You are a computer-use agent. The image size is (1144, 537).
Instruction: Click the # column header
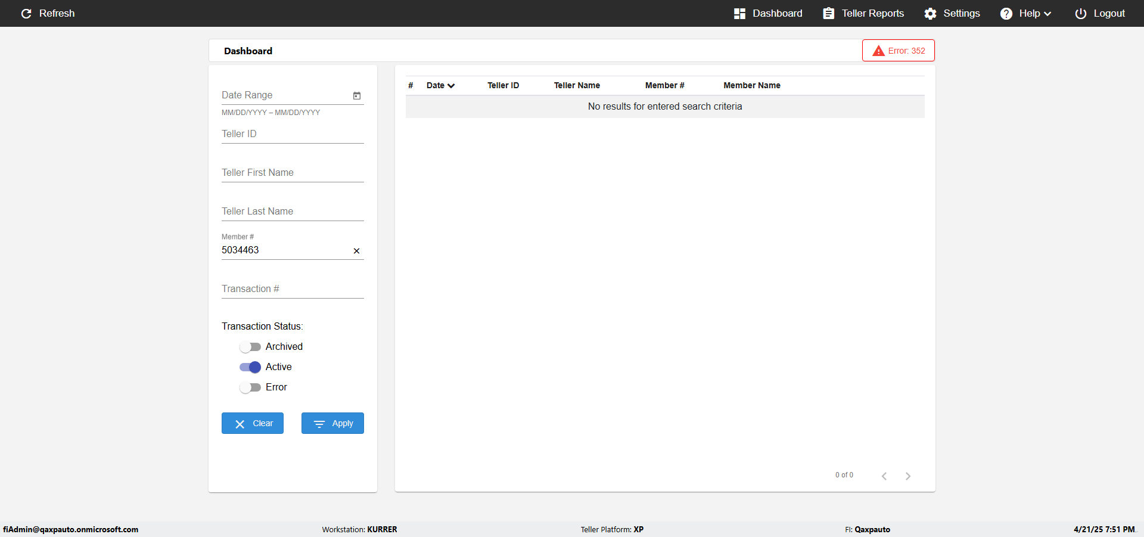pos(411,85)
